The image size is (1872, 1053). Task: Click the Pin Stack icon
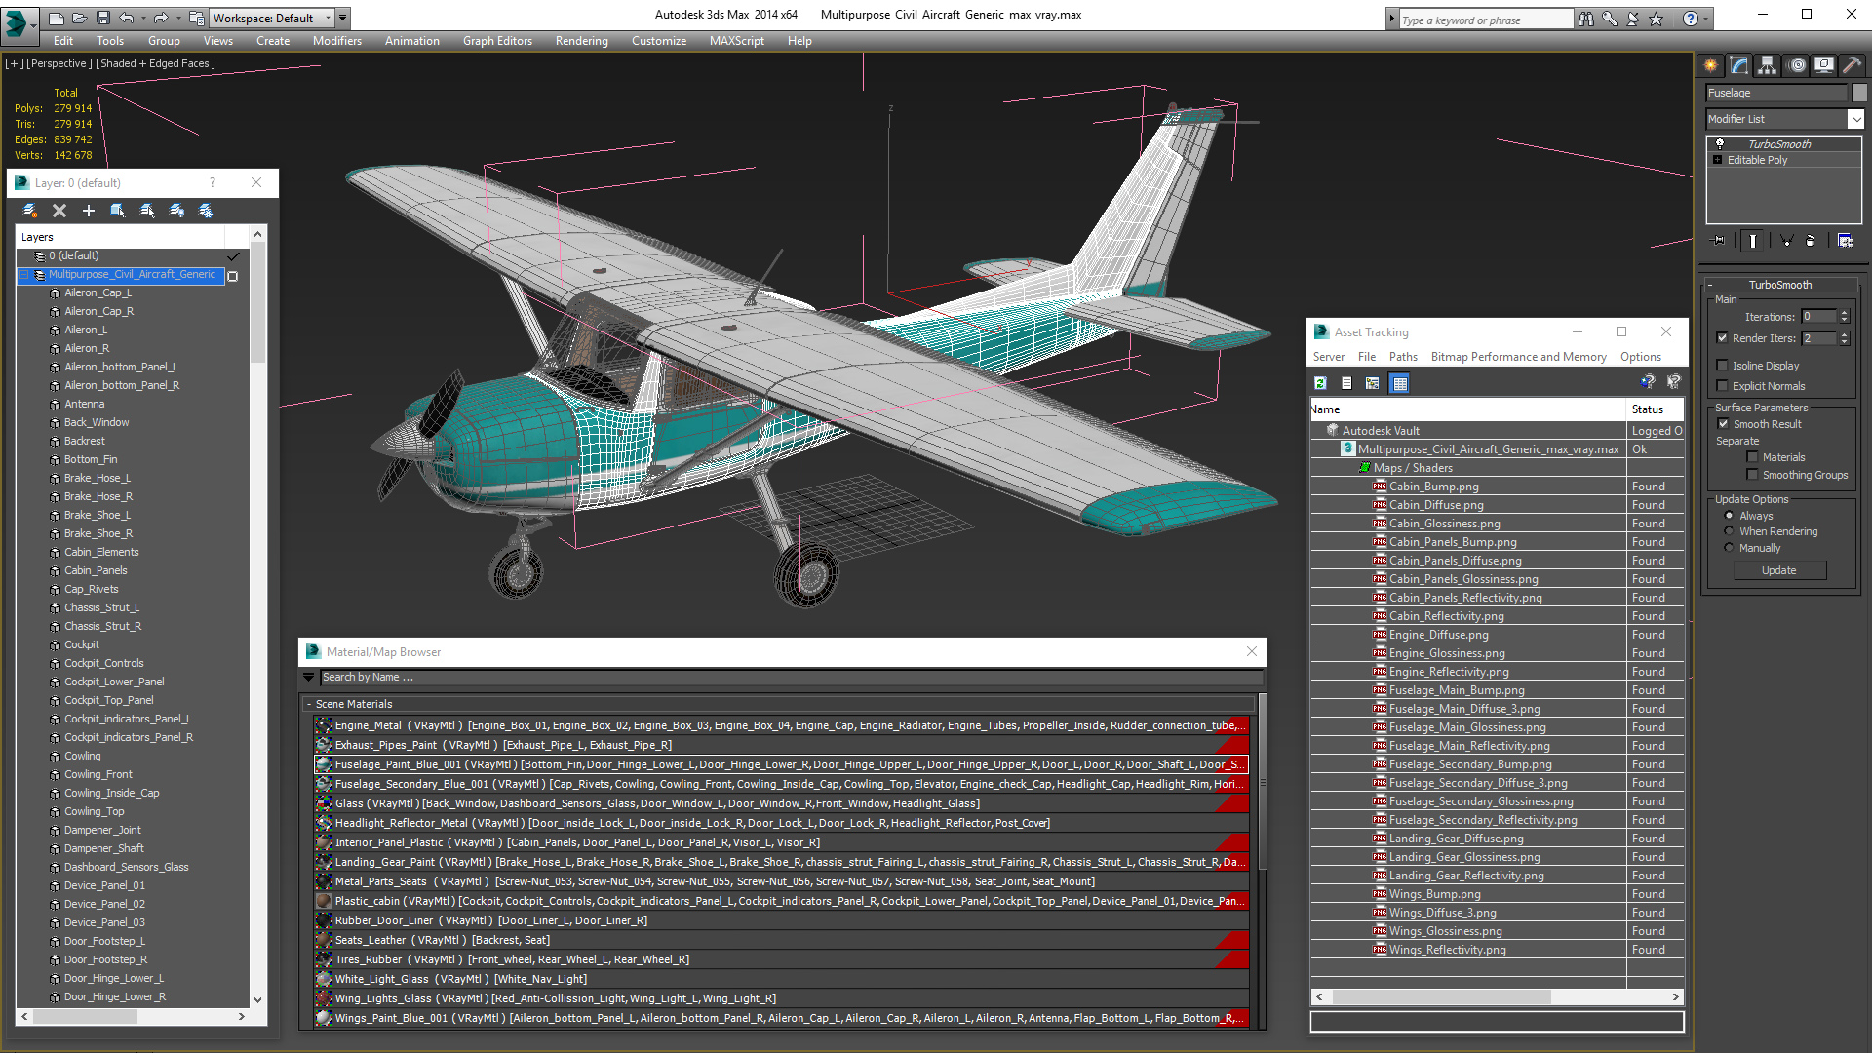[x=1719, y=240]
